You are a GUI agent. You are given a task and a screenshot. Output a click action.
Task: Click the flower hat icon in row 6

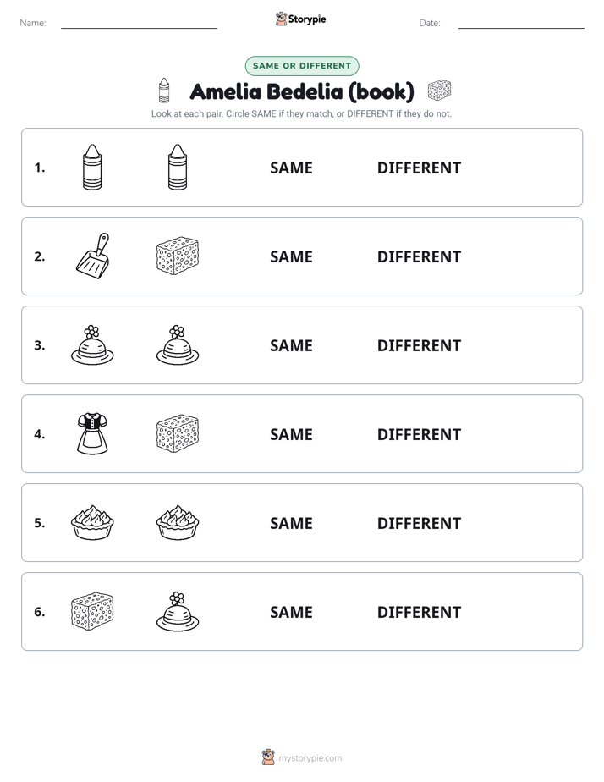(178, 611)
